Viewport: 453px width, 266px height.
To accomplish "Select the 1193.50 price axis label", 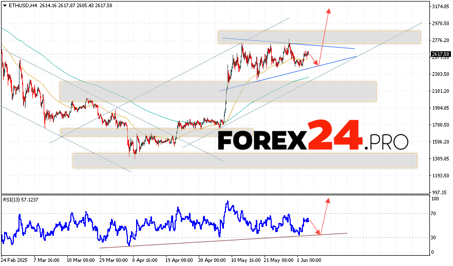I will 441,175.
